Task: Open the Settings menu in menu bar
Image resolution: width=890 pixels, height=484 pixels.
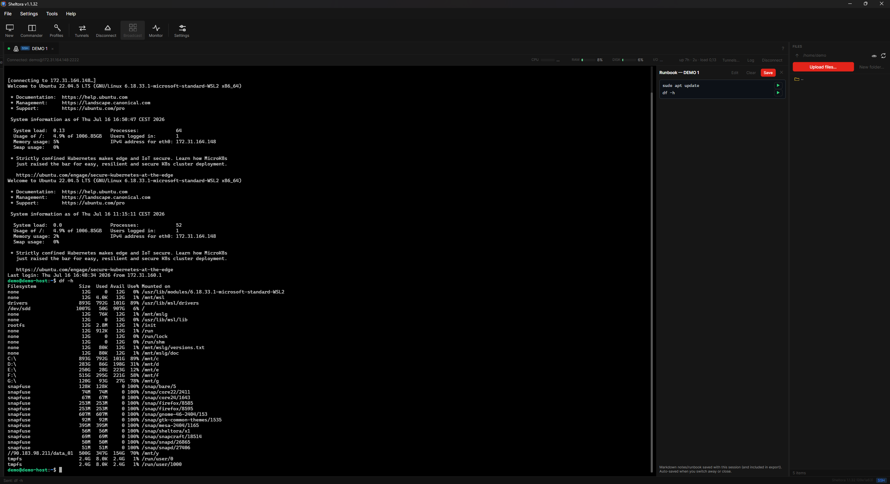Action: tap(29, 14)
